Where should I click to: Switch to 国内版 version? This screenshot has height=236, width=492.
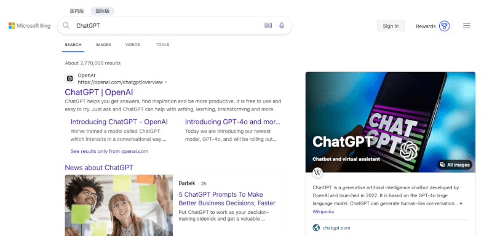[x=77, y=11]
